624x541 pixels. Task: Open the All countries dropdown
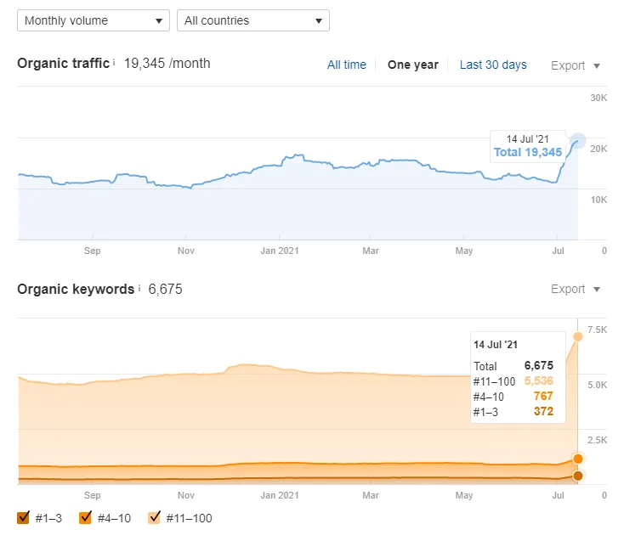click(x=253, y=20)
